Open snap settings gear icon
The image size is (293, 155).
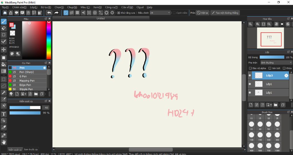112,13
